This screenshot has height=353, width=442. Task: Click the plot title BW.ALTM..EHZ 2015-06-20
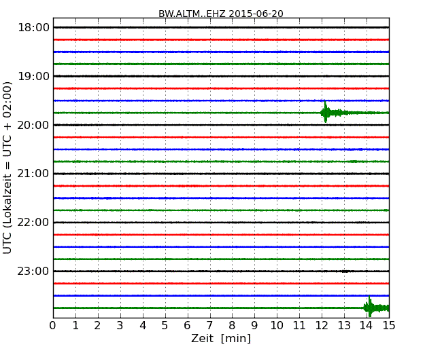click(x=221, y=14)
